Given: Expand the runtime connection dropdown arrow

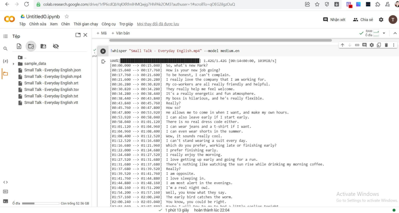Looking at the screenshot, I should (384, 33).
